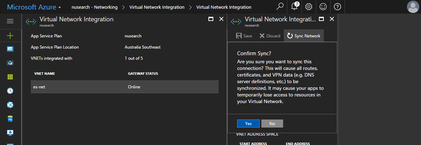421x145 pixels.
Task: Click the search magnifier icon
Action: coord(280,7)
